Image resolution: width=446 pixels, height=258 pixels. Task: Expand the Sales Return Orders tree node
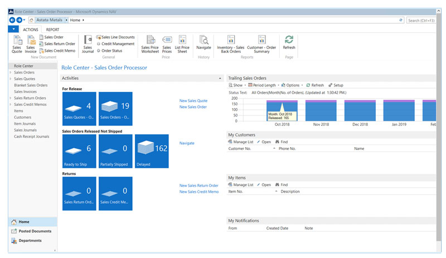coord(11,98)
